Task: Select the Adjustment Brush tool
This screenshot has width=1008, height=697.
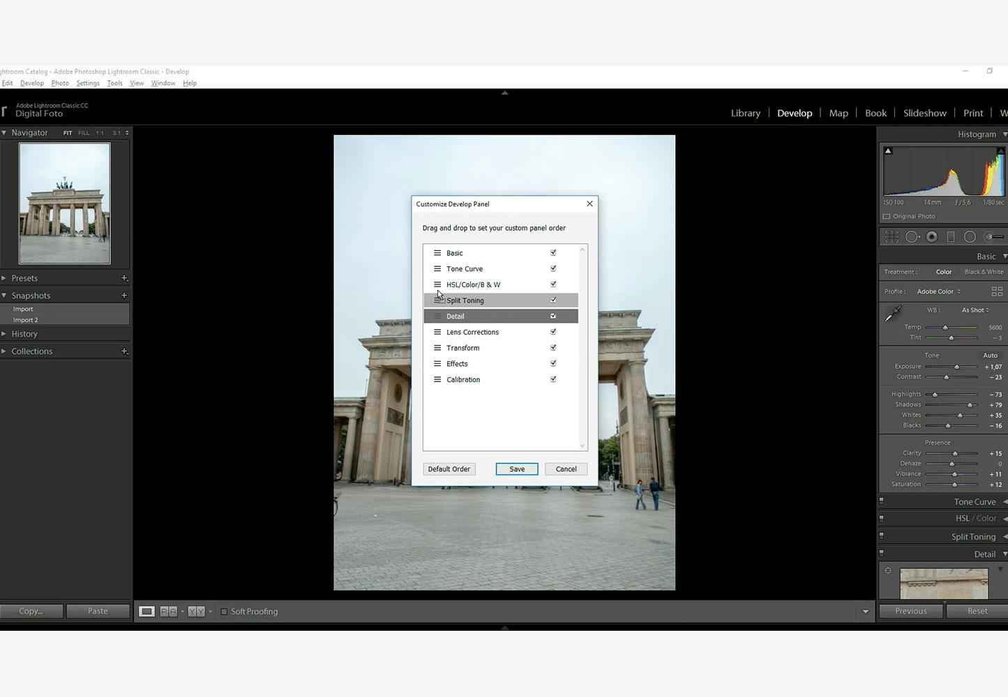Action: 993,237
